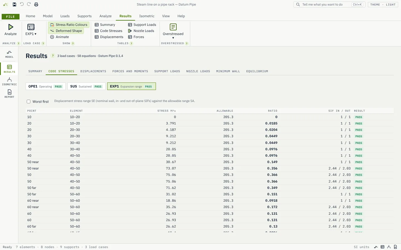This screenshot has height=250, width=401.
Task: Open the Home ribbon tab
Action: click(30, 16)
